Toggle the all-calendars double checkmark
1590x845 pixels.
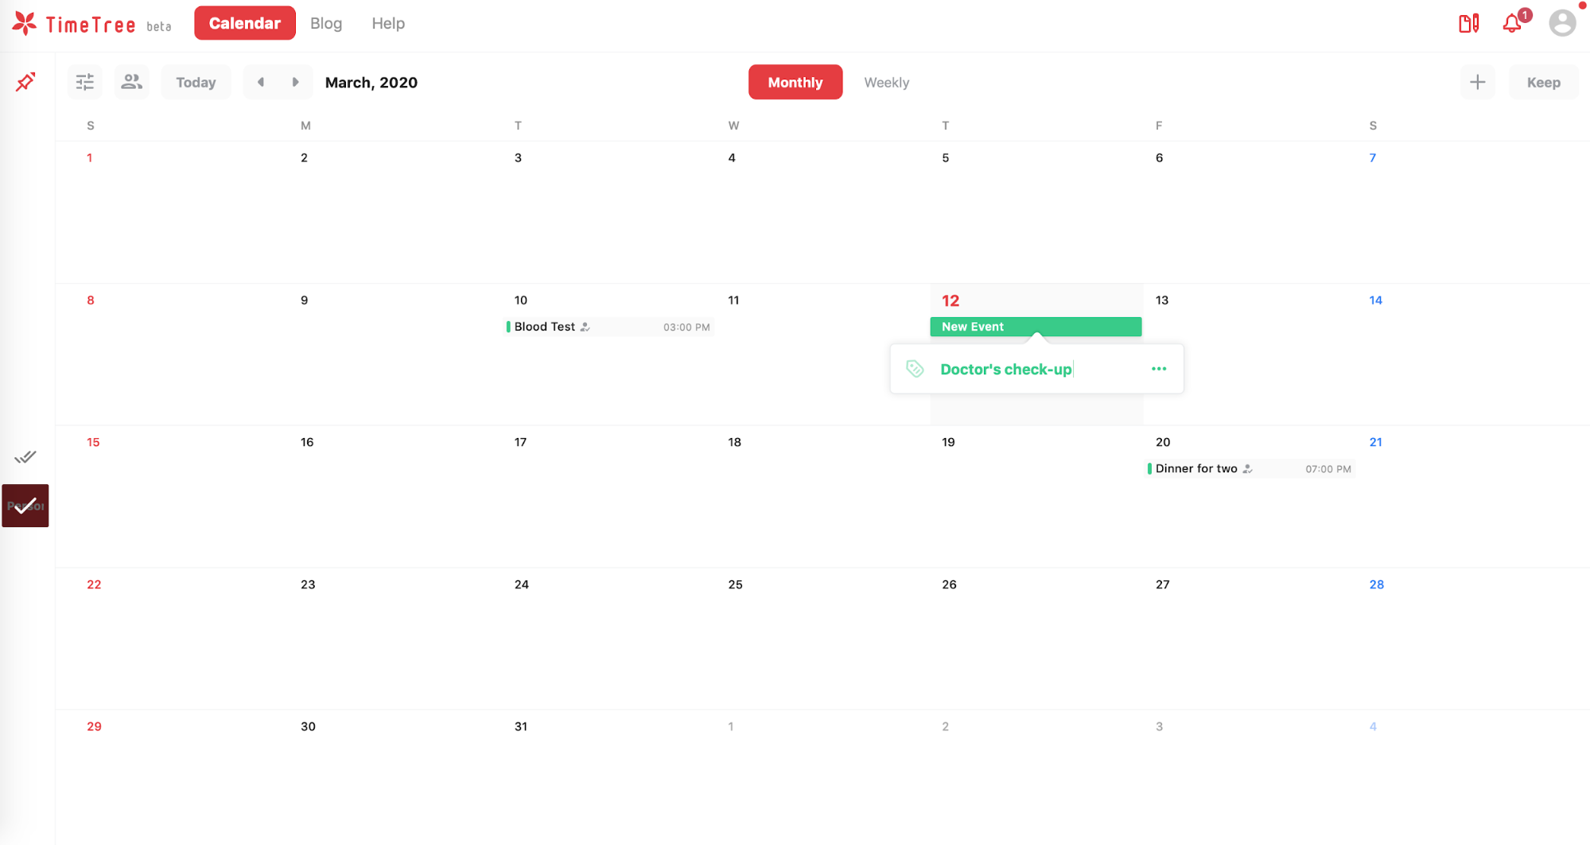(25, 457)
